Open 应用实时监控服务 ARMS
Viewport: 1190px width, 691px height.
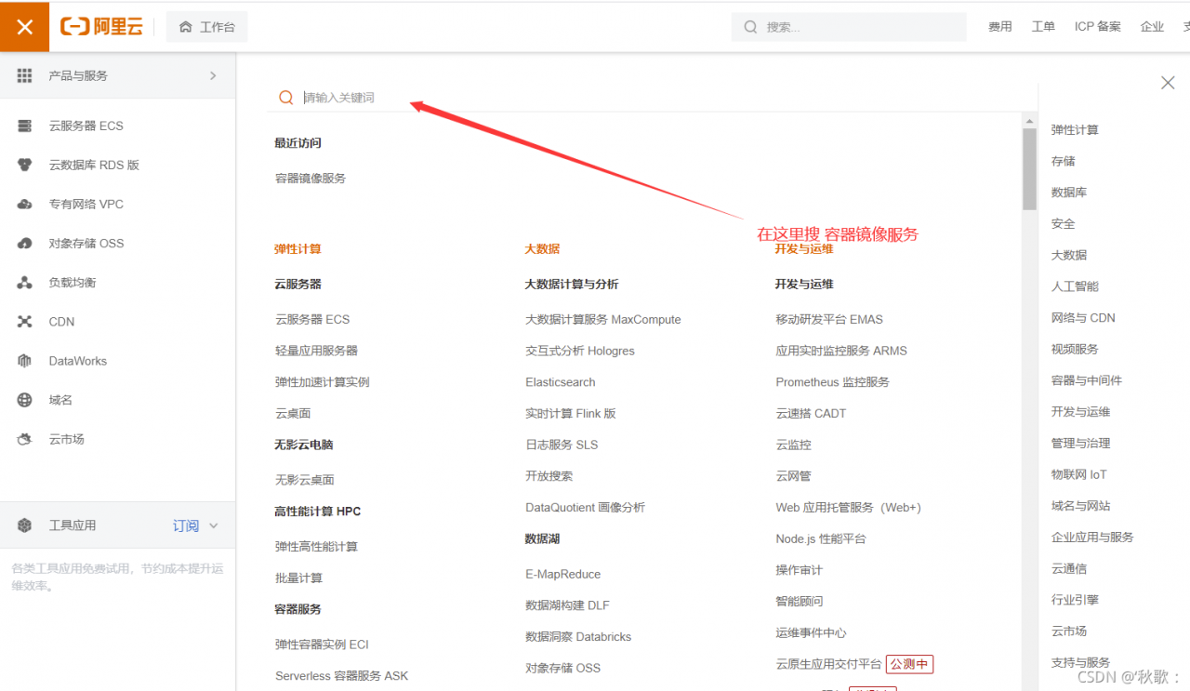pyautogui.click(x=841, y=351)
